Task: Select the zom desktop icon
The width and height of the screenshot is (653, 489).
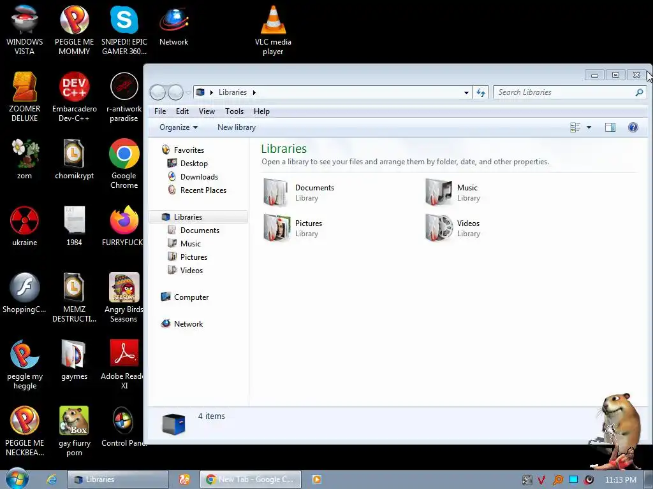Action: tap(25, 159)
